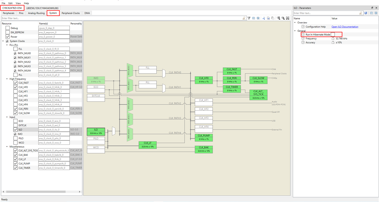Click the Paste icon in the toolbar
The image size is (379, 202).
pyautogui.click(x=273, y=18)
